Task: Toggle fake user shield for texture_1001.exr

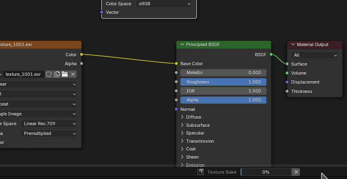Action: pos(49,74)
